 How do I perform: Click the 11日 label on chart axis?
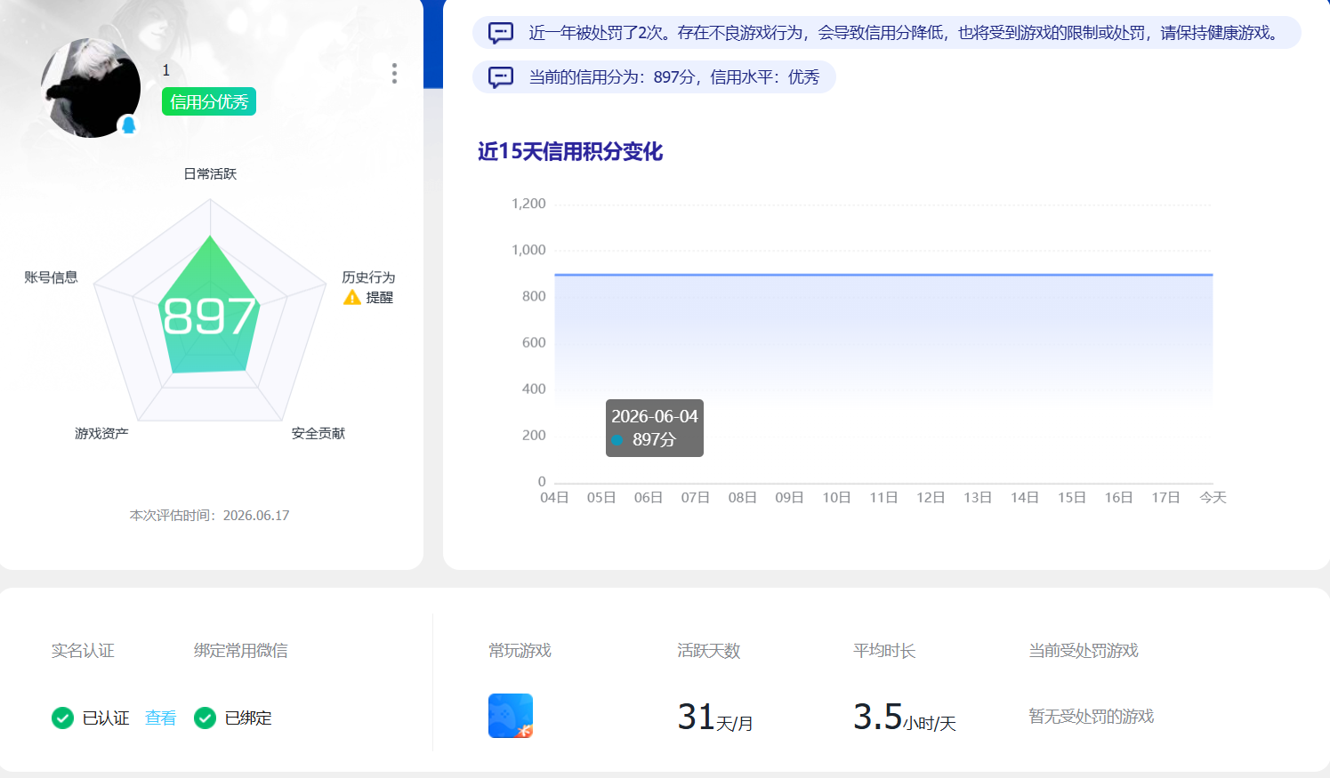[x=883, y=497]
